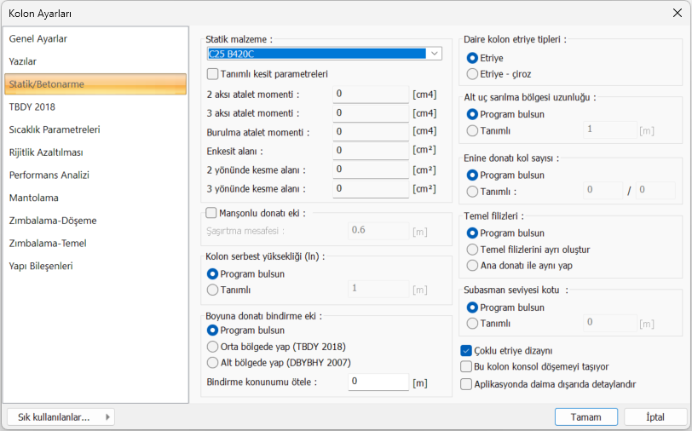The image size is (692, 431).
Task: Go to the Performans Analizi section
Action: (49, 175)
